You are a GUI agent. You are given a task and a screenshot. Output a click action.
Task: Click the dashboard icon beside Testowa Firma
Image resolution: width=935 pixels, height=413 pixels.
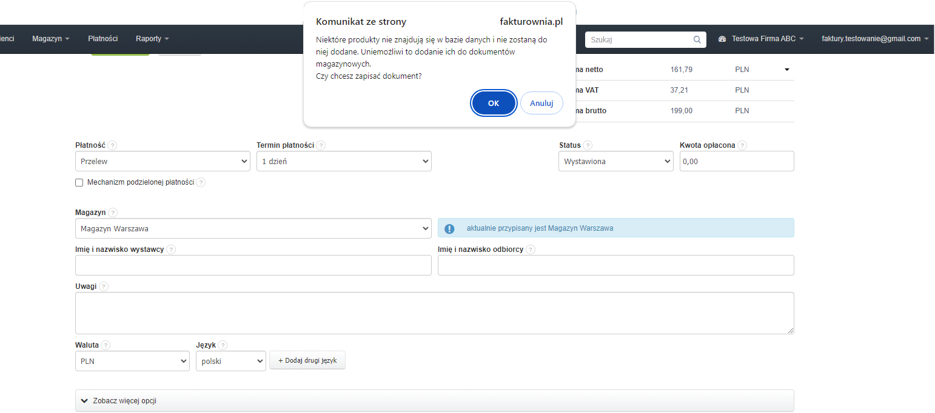coord(722,39)
